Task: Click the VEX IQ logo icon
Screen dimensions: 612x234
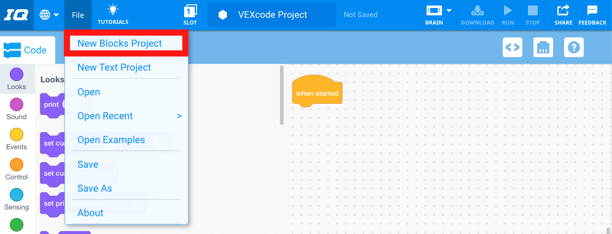Action: point(15,15)
